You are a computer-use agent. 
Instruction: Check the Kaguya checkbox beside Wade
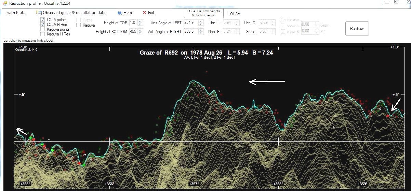tap(79, 25)
